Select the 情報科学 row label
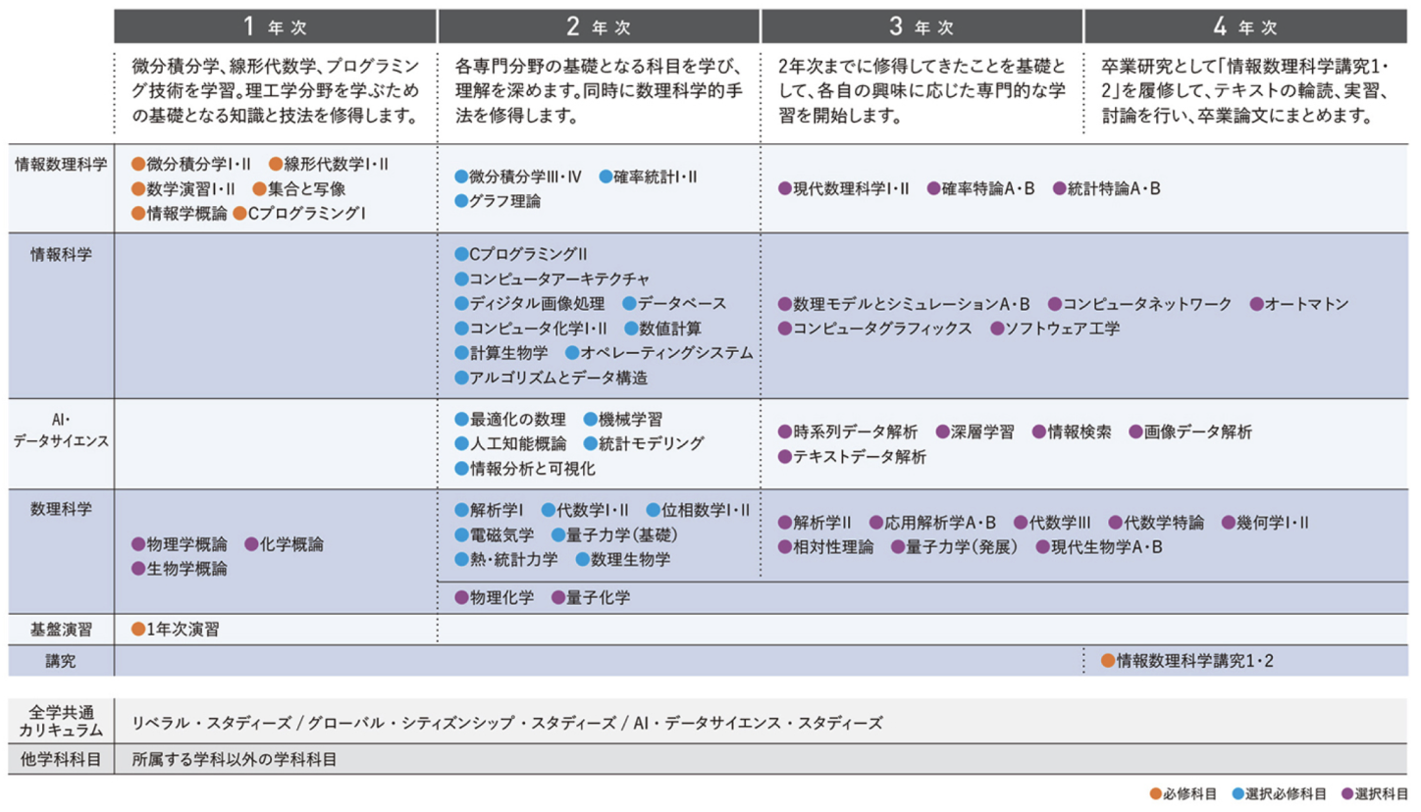Viewport: 1421px width, 812px height. pos(61,254)
